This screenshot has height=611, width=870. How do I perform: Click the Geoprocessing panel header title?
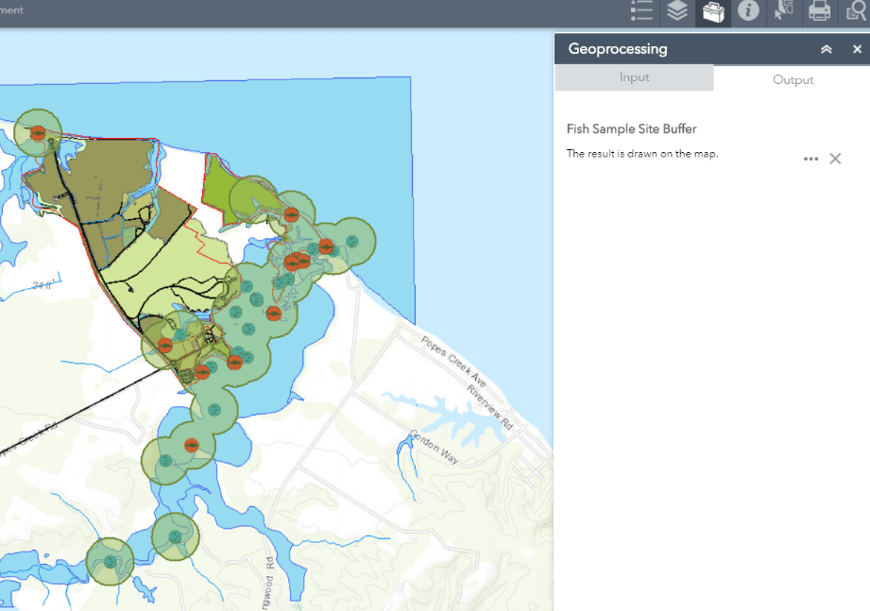(618, 49)
